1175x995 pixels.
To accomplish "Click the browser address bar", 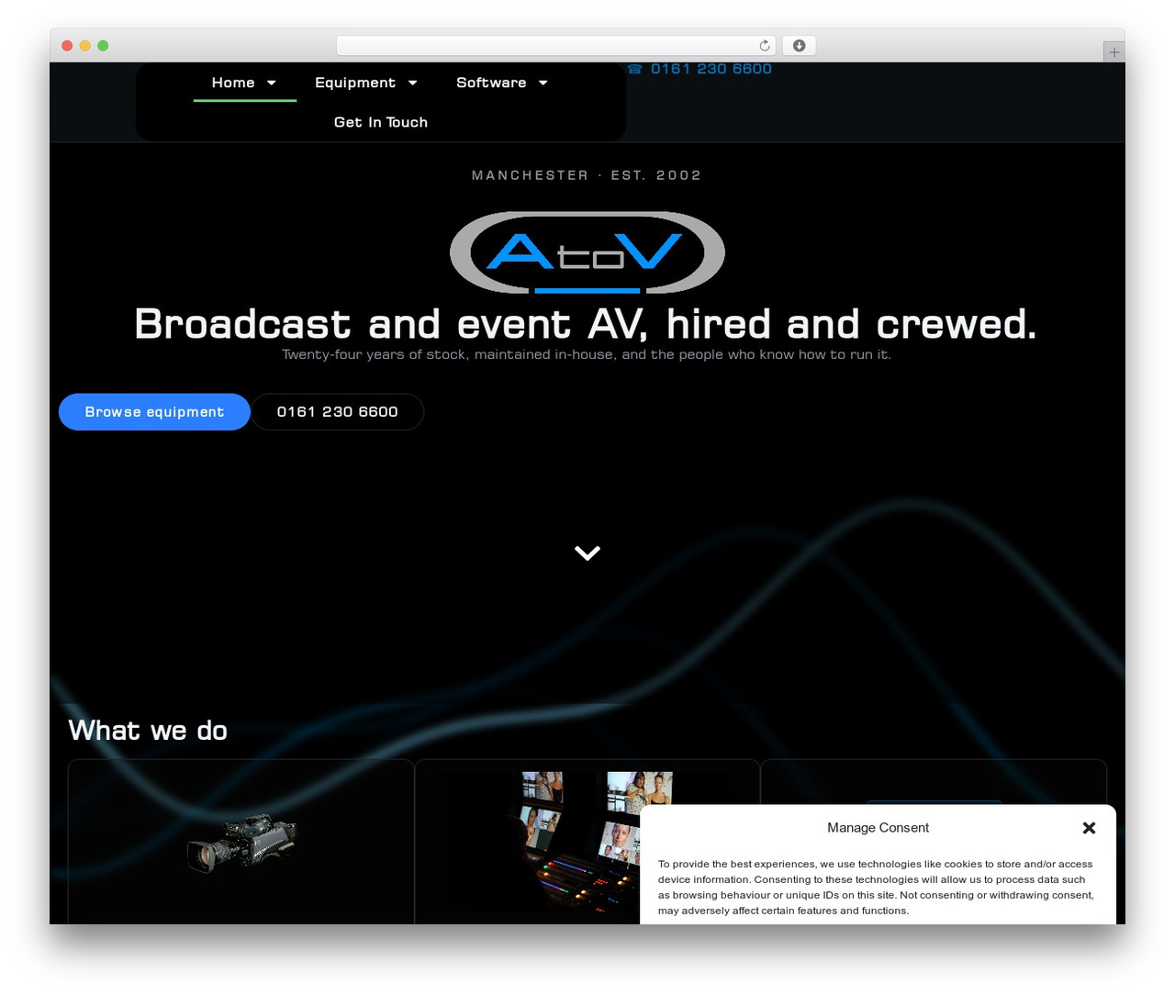I will [555, 46].
